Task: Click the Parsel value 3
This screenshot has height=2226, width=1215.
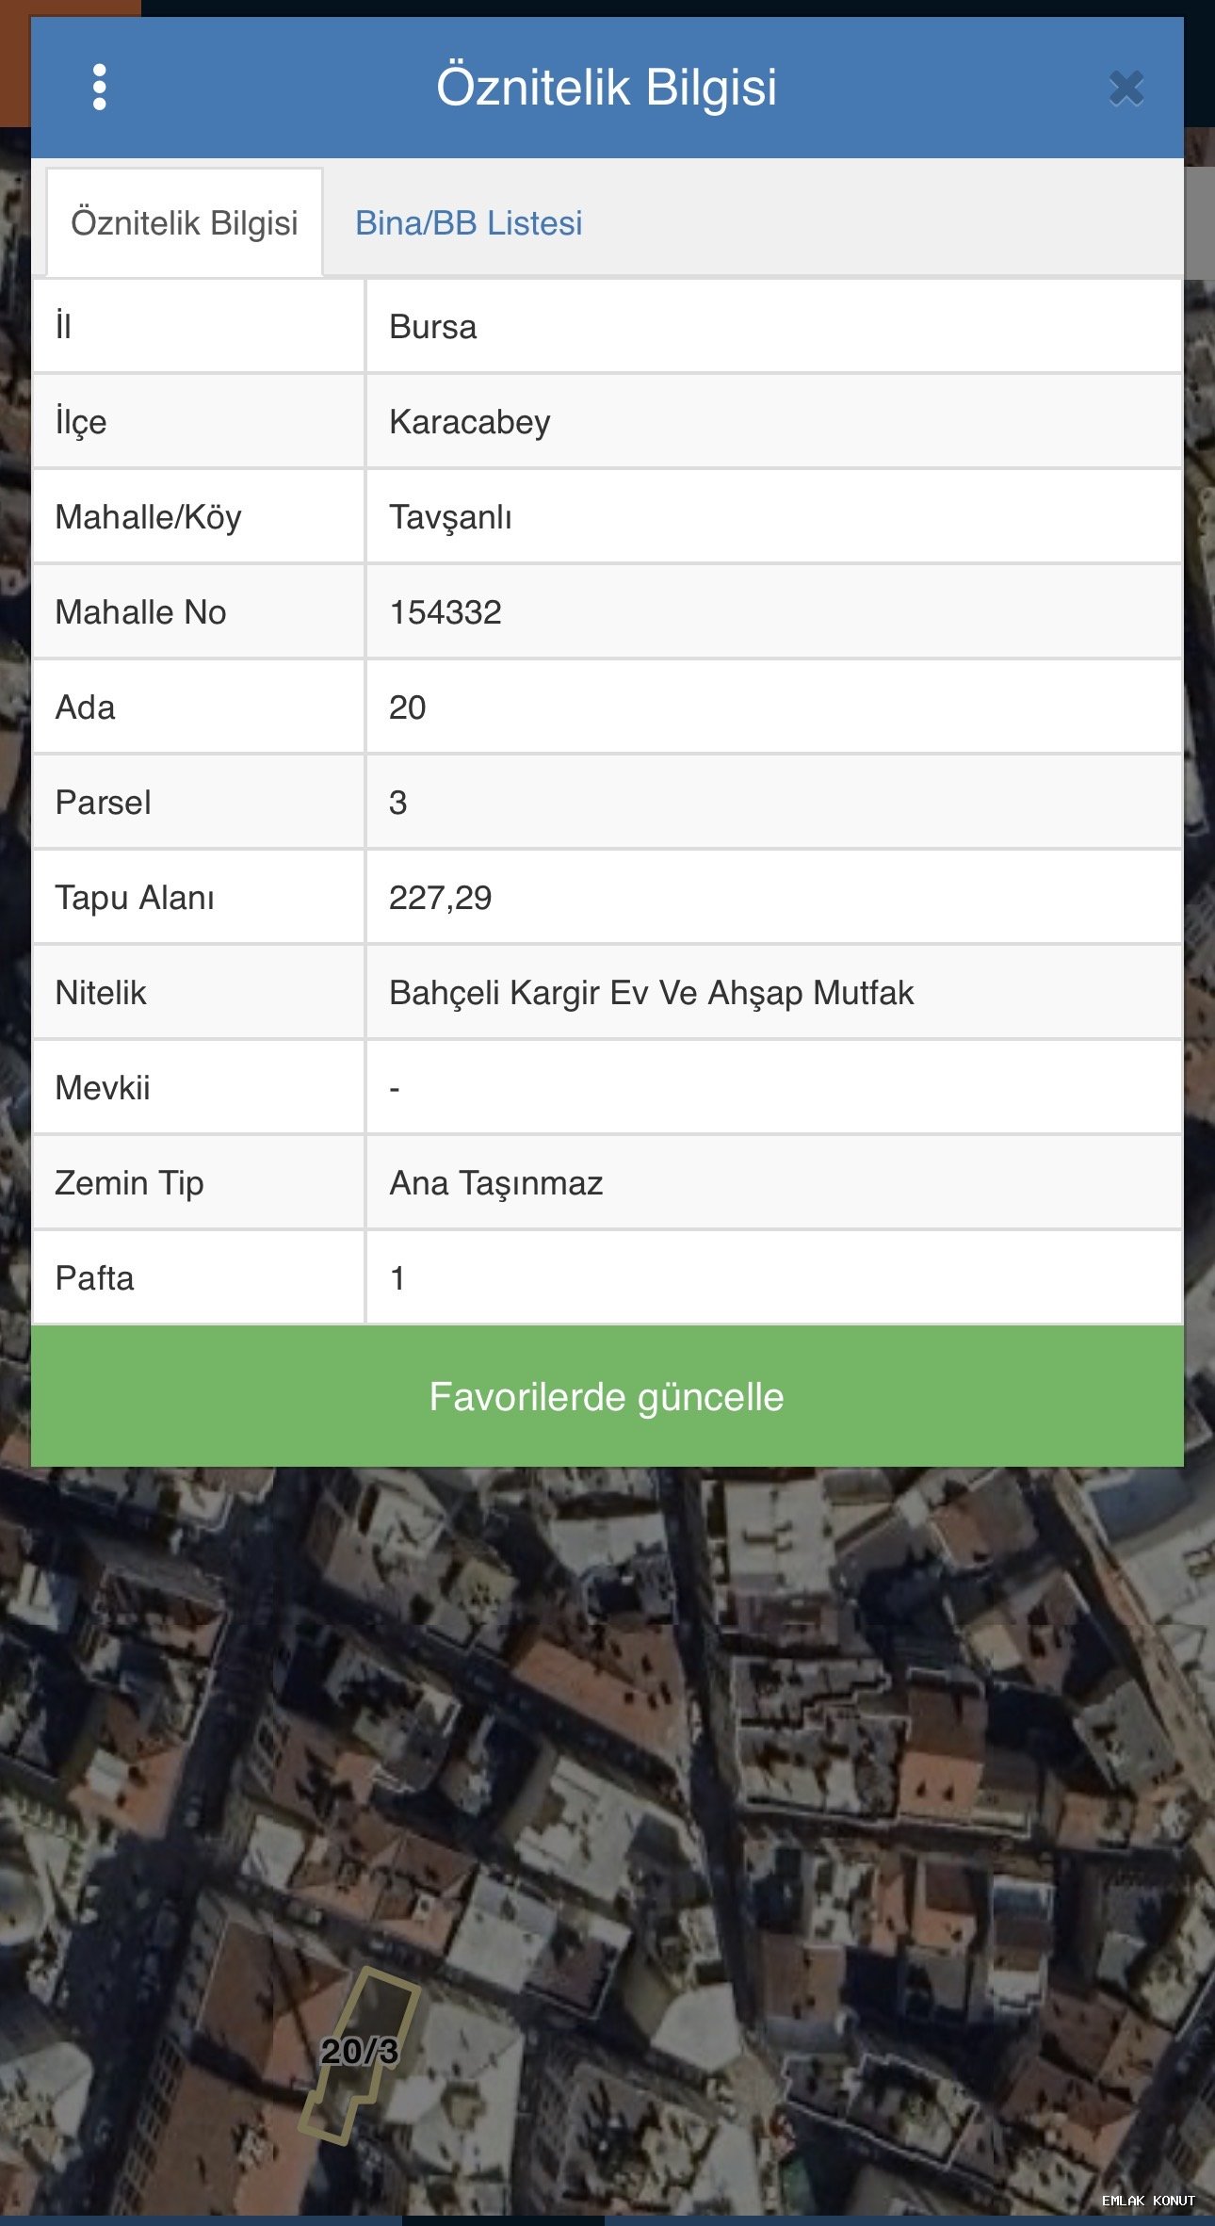Action: [x=397, y=803]
